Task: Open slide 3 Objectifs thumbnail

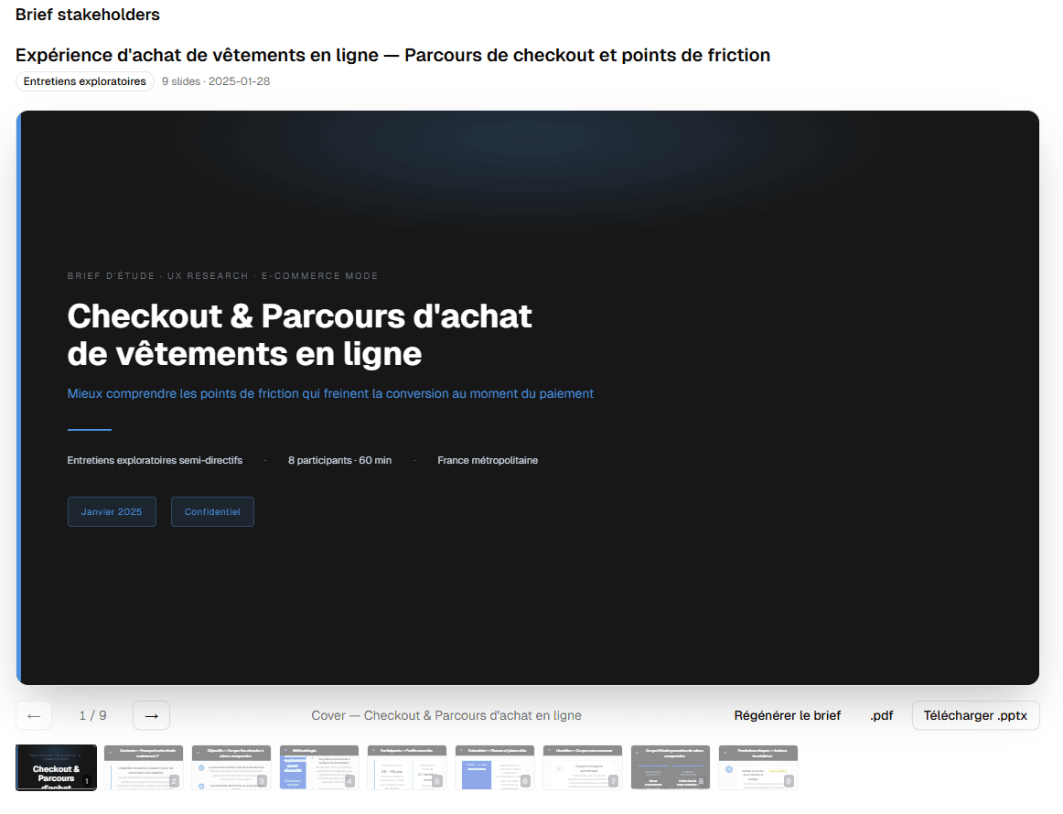Action: click(231, 767)
